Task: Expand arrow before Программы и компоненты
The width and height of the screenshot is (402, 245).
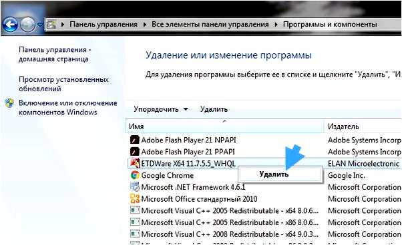Action: coord(276,25)
